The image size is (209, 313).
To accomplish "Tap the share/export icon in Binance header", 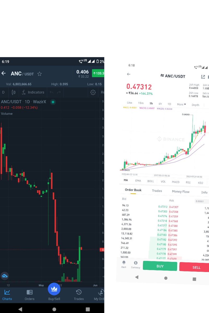I will point(203,77).
